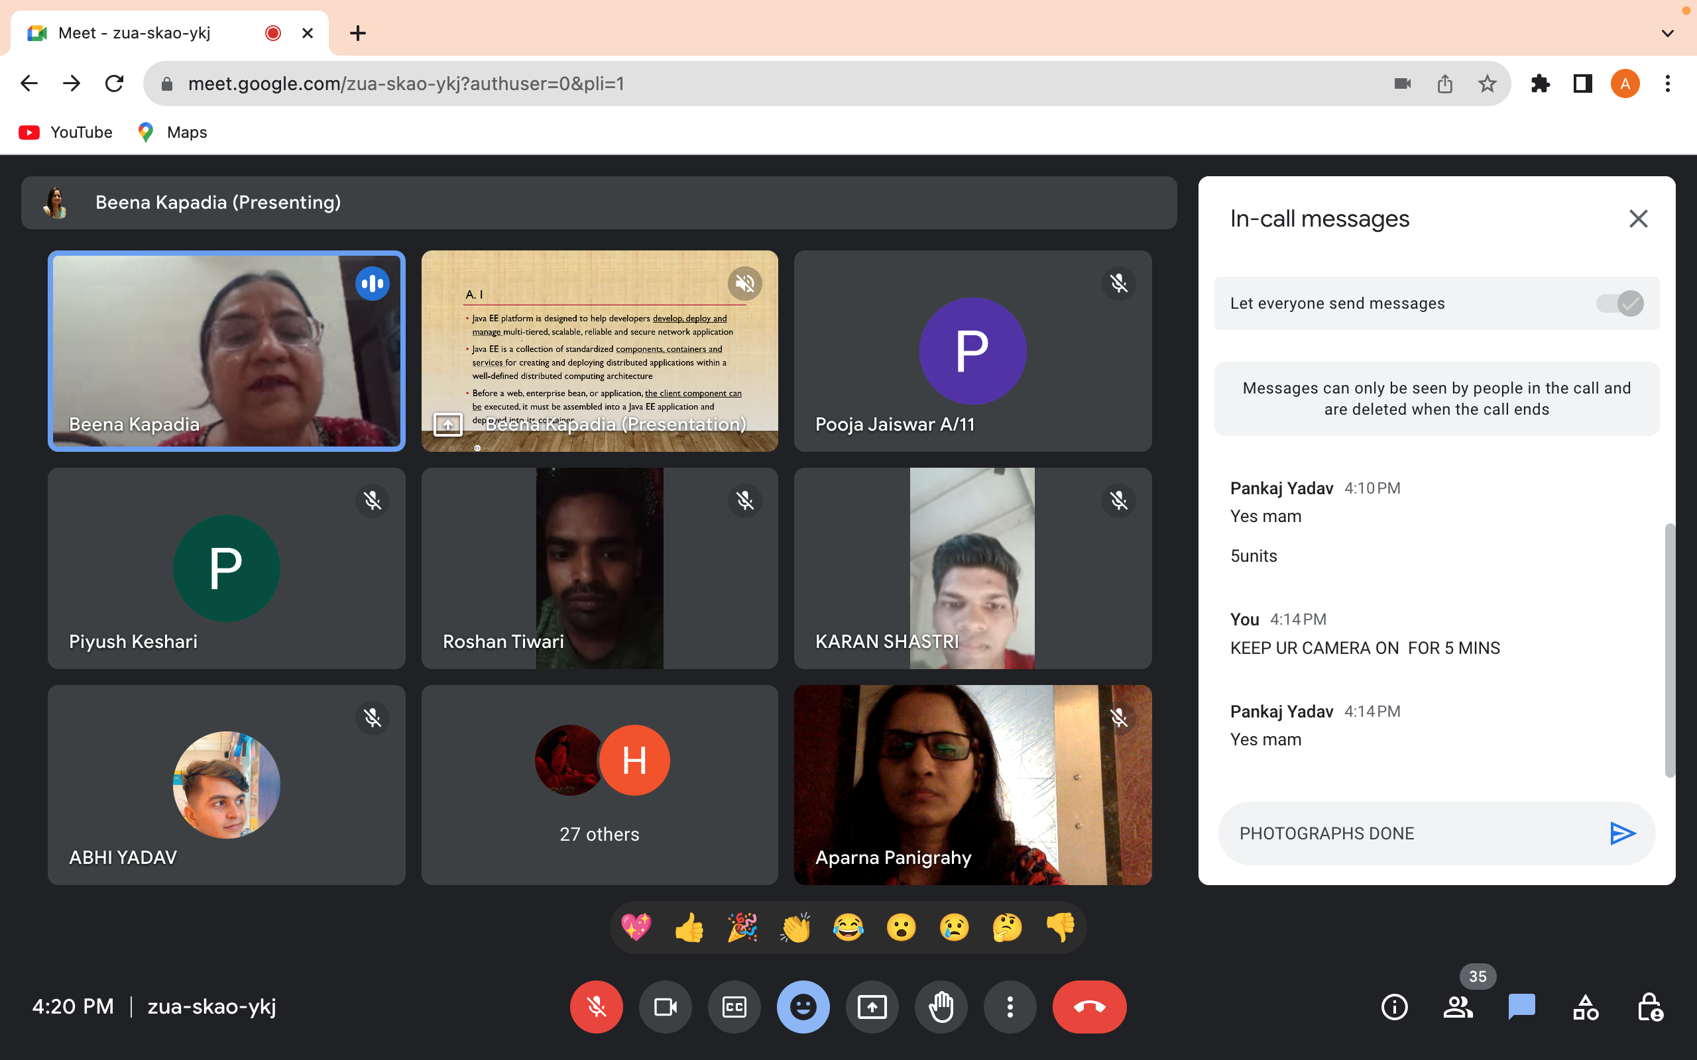Send a thumbs up reaction
Viewport: 1697px width, 1060px height.
[x=689, y=927]
